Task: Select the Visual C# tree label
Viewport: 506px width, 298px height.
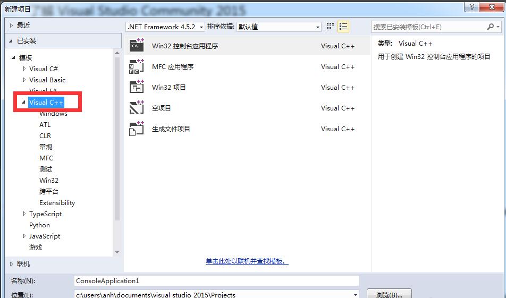Action: (x=43, y=69)
